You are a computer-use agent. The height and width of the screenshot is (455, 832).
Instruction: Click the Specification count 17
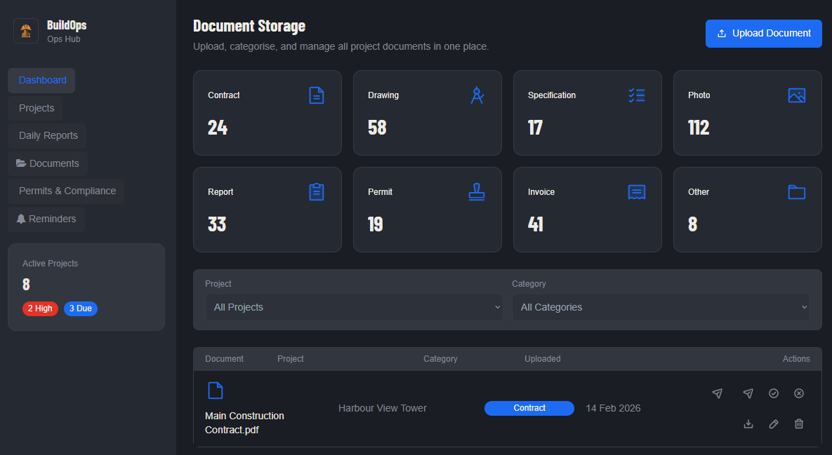536,128
